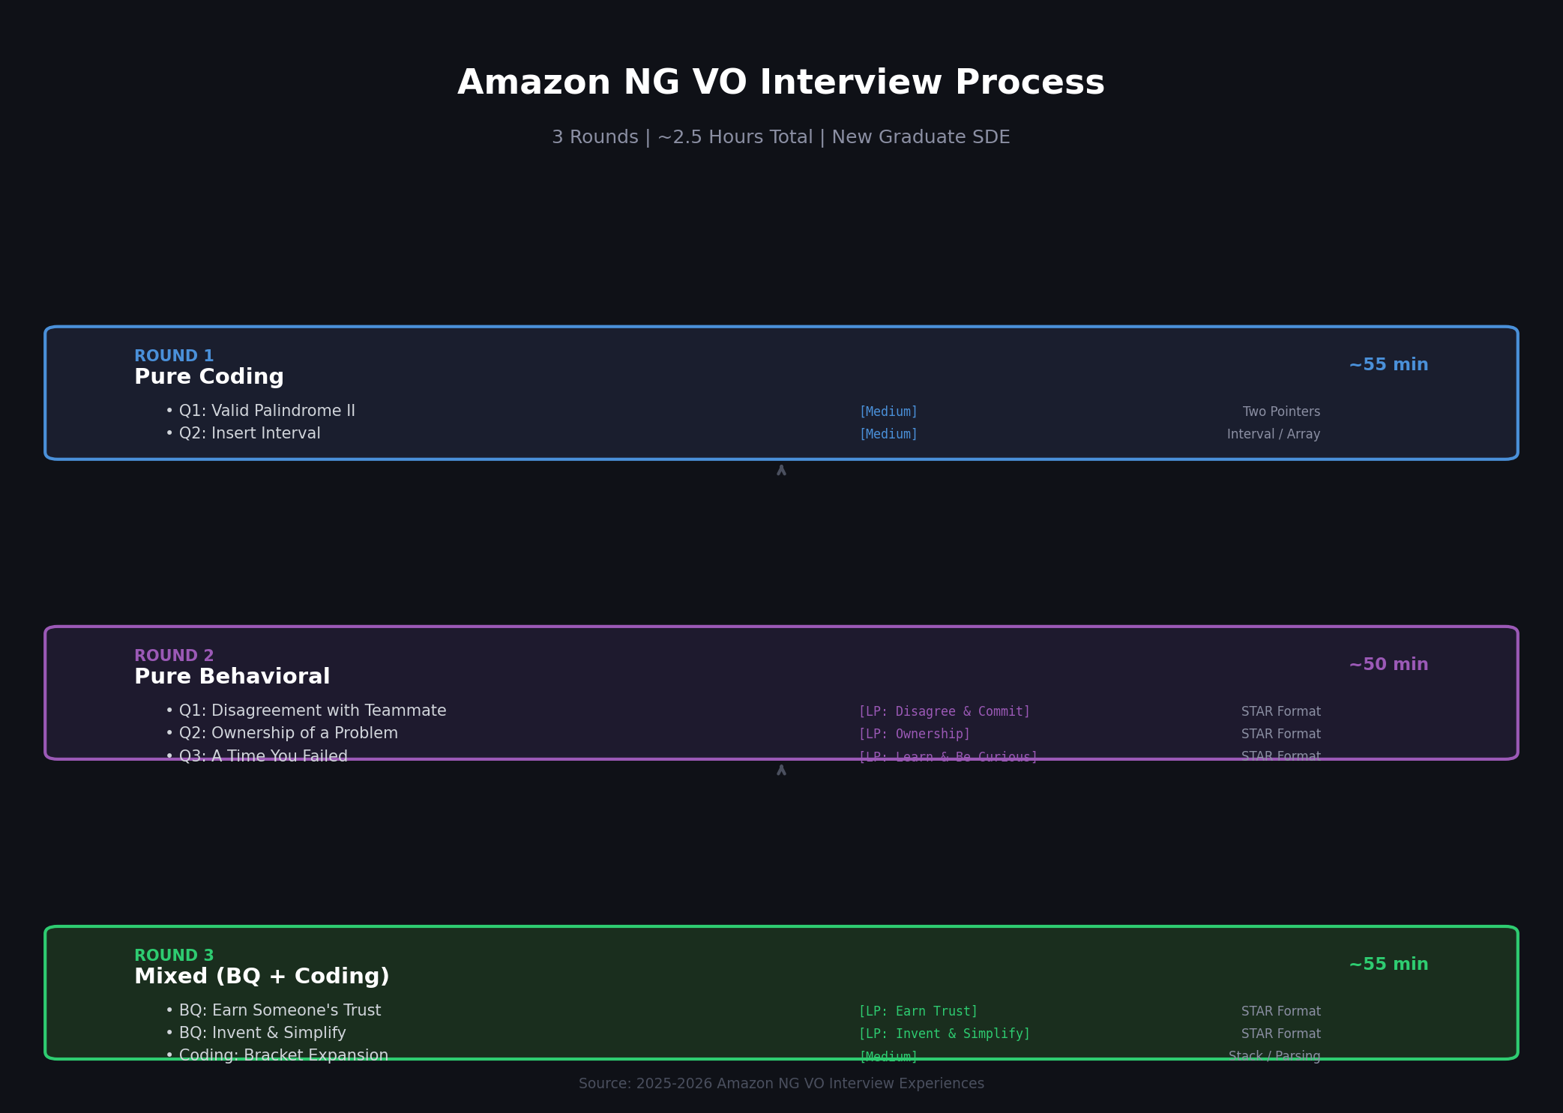Click 'STAR Format' beside Ownership of a Problem
The image size is (1563, 1113).
point(1281,734)
